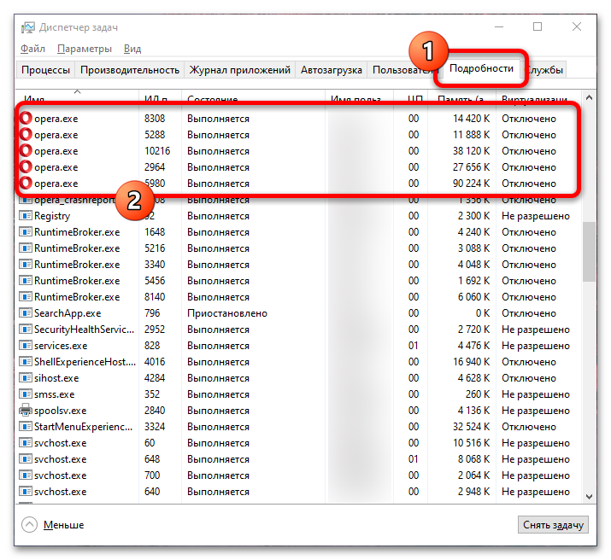
Task: Click the svchost.exe icon for PID 700
Action: click(26, 475)
